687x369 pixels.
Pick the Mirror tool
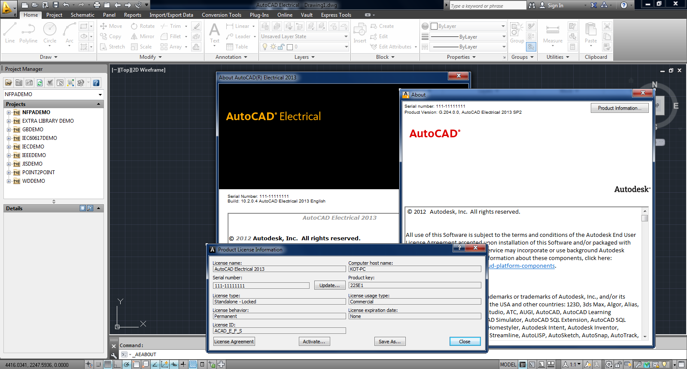tap(143, 36)
